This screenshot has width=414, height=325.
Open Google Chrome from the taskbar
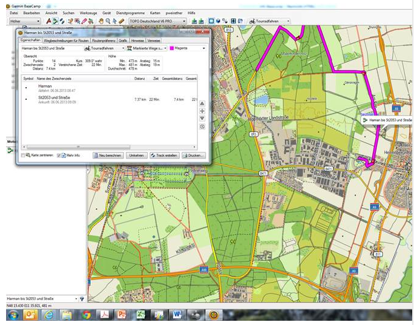[x=86, y=315]
